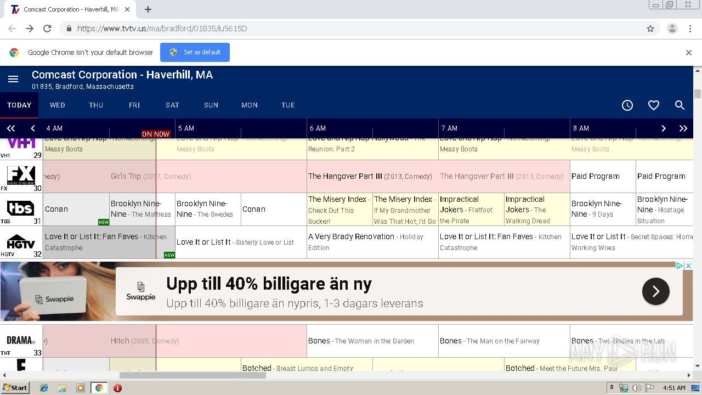The height and width of the screenshot is (395, 702).
Task: Open the clock time picker icon
Action: [627, 105]
